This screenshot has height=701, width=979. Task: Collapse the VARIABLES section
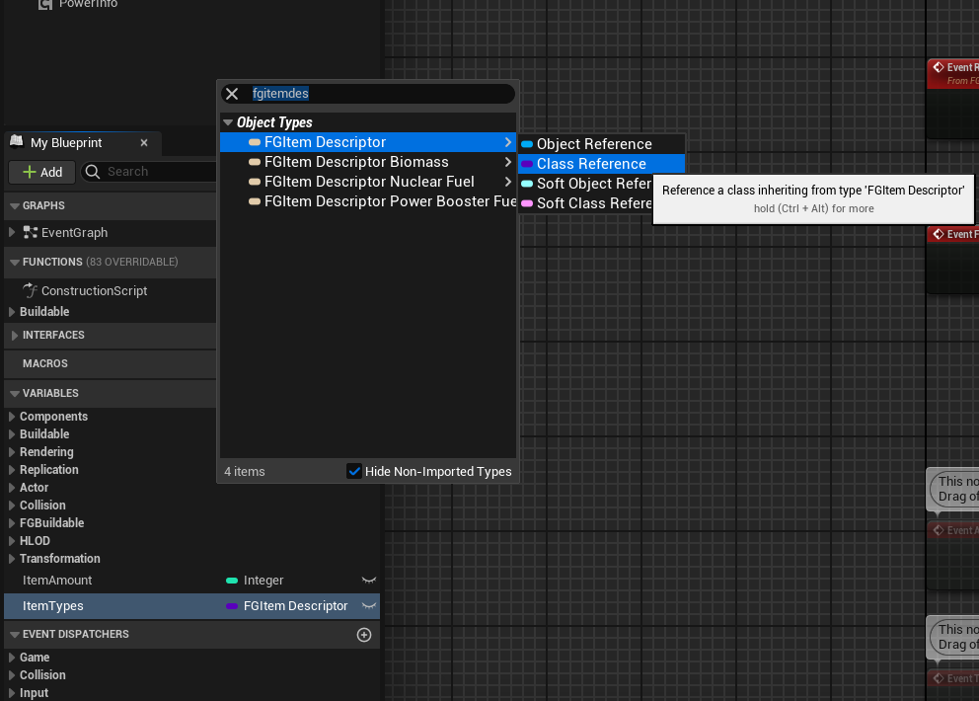[x=15, y=393]
